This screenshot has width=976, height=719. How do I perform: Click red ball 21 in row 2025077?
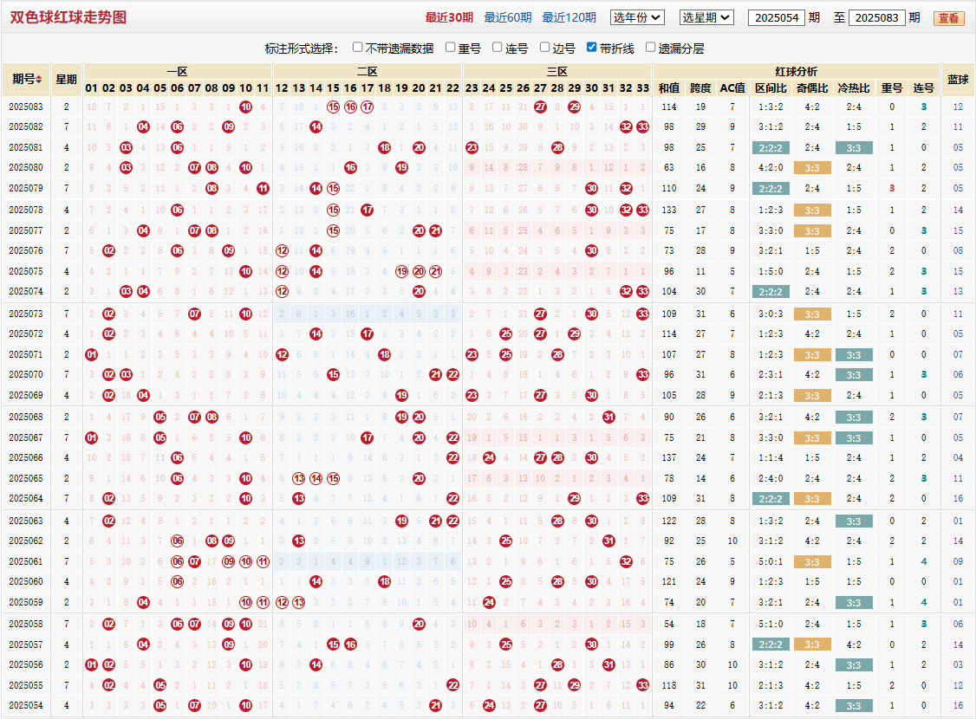(x=436, y=230)
